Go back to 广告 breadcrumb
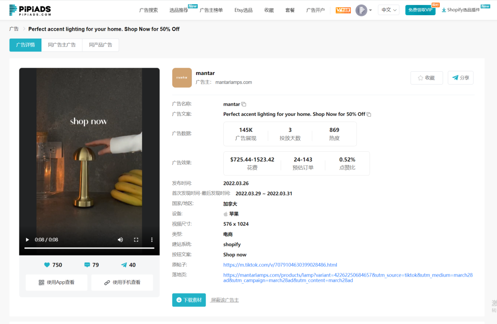 [x=14, y=29]
